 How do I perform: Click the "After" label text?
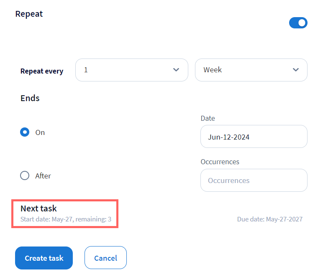pyautogui.click(x=43, y=176)
